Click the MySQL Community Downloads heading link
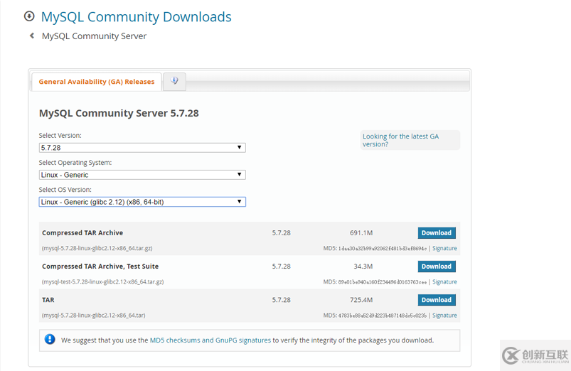571x371 pixels. [x=137, y=17]
